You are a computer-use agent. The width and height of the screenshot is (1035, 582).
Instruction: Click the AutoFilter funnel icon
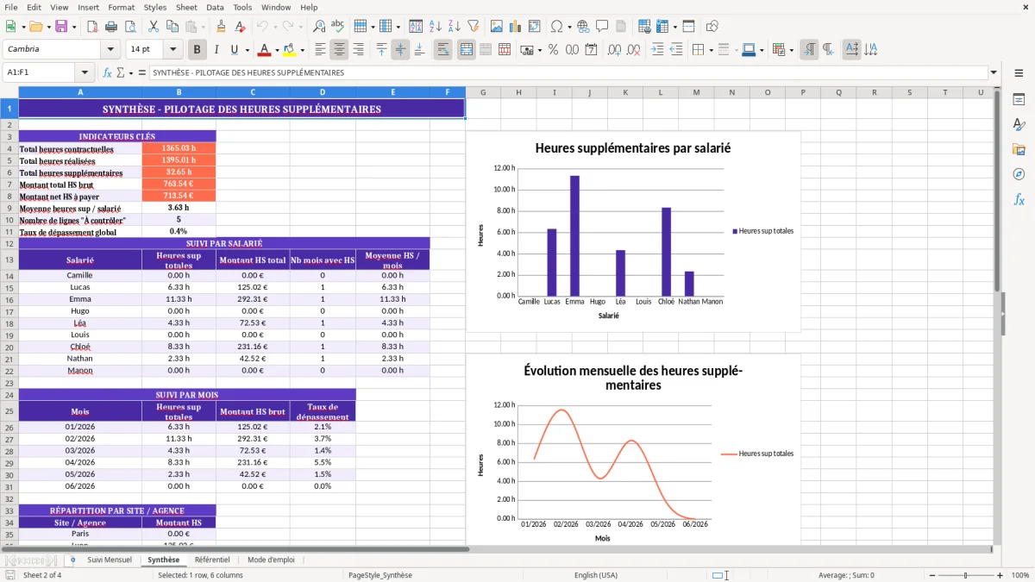(474, 27)
